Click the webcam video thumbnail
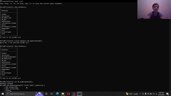Viewport: 171px width, 96px height. [154, 9]
